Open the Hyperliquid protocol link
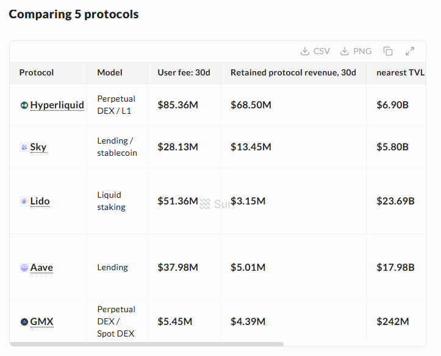441x356 pixels. [x=57, y=105]
